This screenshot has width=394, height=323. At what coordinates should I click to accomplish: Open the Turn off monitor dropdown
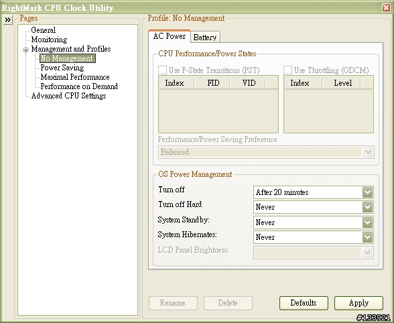pos(314,192)
